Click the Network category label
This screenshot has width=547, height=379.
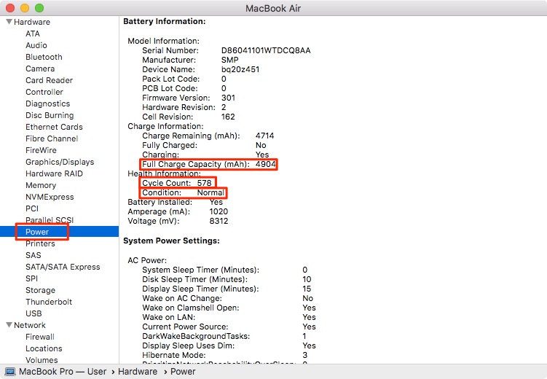click(30, 325)
